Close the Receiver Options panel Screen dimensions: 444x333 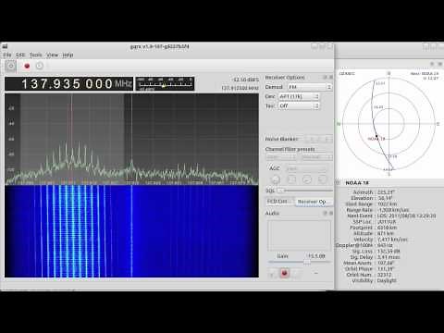click(x=331, y=77)
